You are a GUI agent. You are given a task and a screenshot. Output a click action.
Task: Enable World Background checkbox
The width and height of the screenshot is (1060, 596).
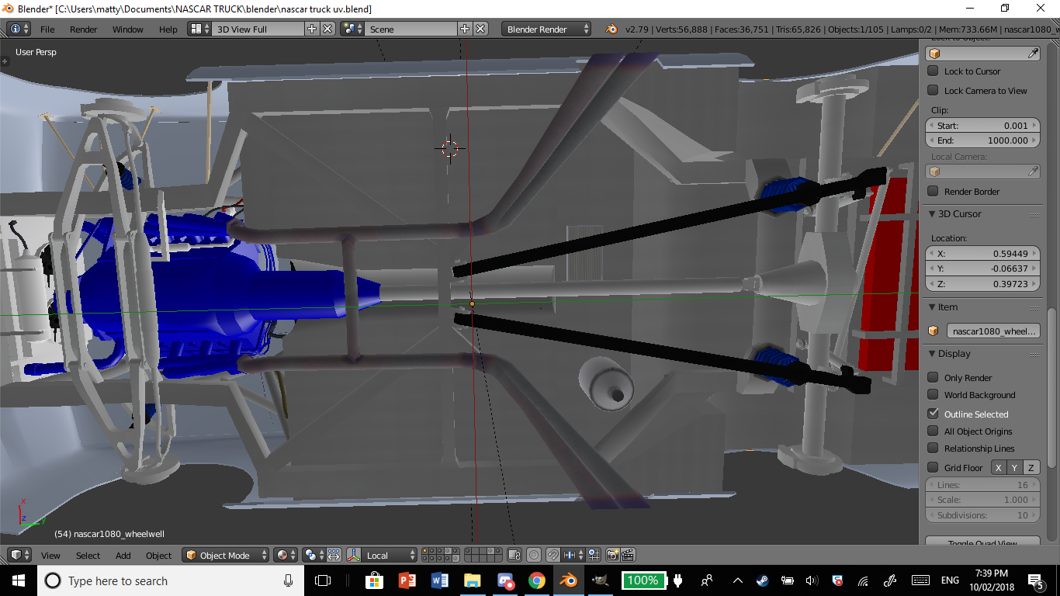(933, 394)
